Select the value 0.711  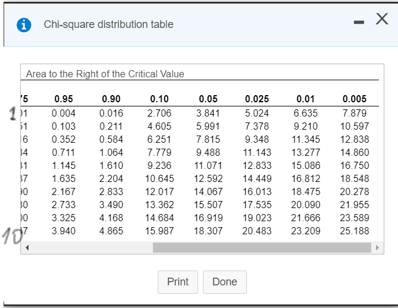pyautogui.click(x=64, y=152)
